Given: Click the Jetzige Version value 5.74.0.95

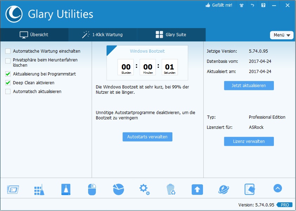Looking at the screenshot, I should pos(258,51).
